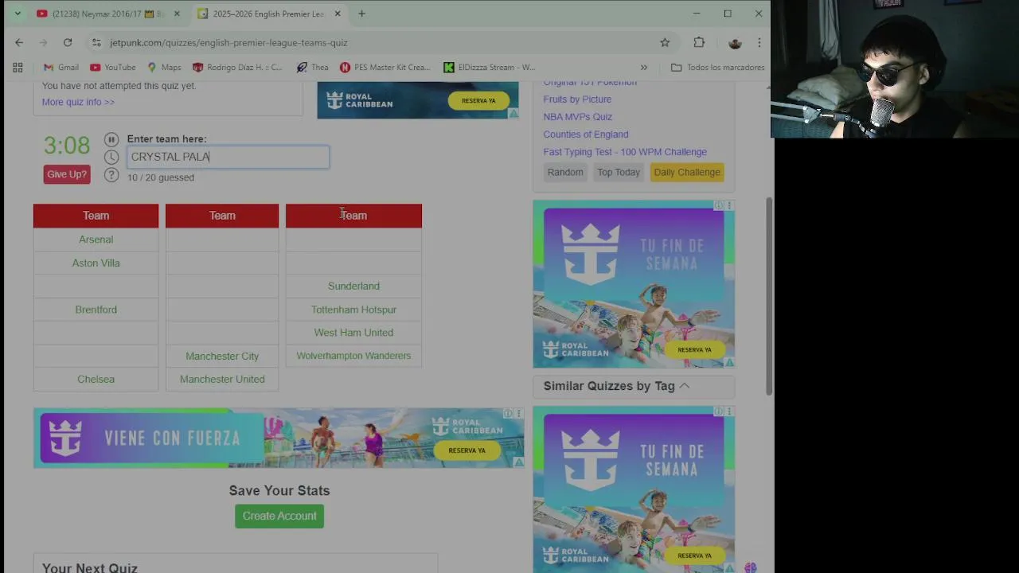Open the question mark help icon

(111, 175)
